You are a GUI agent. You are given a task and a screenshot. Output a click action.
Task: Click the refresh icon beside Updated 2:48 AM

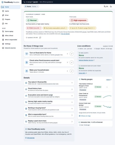point(40,37)
